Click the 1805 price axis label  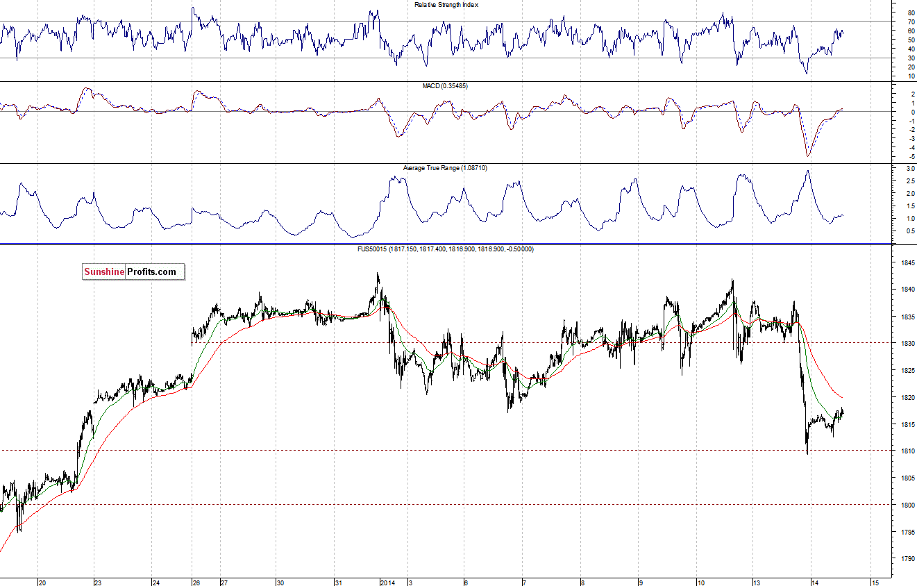[x=907, y=478]
